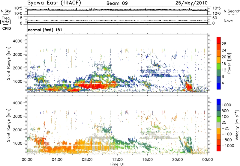
Task: Click the '60' label on the Nave axis
Action: (x=215, y=18)
